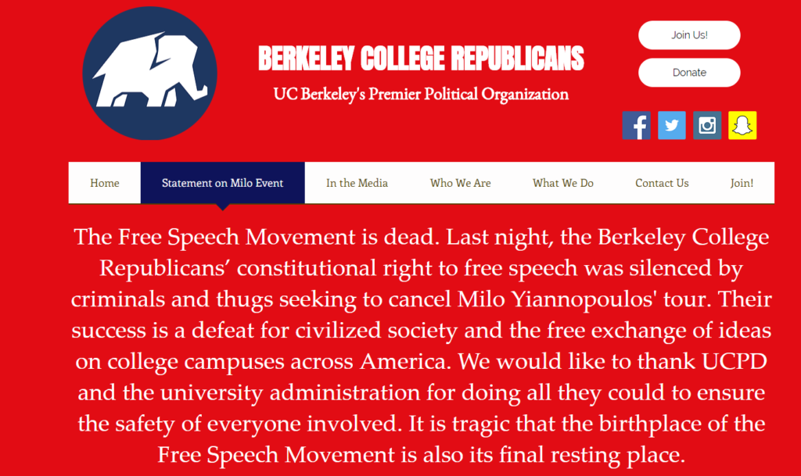801x476 pixels.
Task: Click the small arrow under the active tab
Action: pos(222,206)
